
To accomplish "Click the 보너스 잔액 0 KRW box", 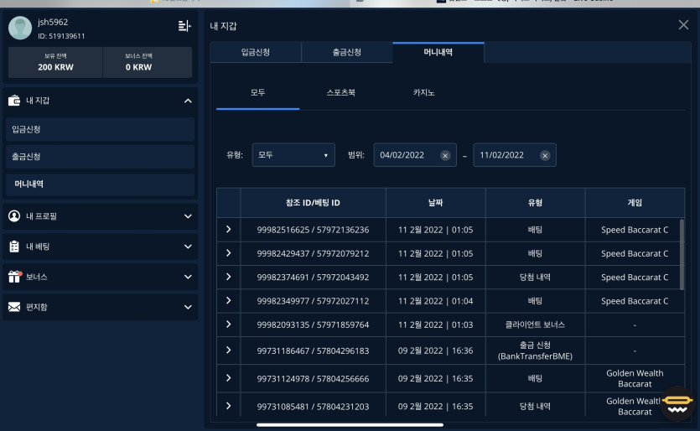I will tap(148, 63).
